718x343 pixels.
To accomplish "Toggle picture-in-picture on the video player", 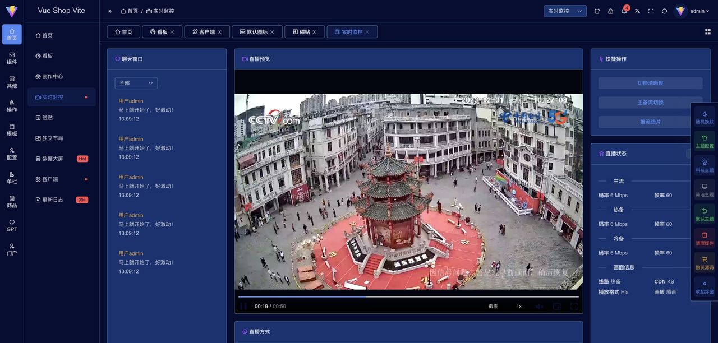I will (x=557, y=307).
